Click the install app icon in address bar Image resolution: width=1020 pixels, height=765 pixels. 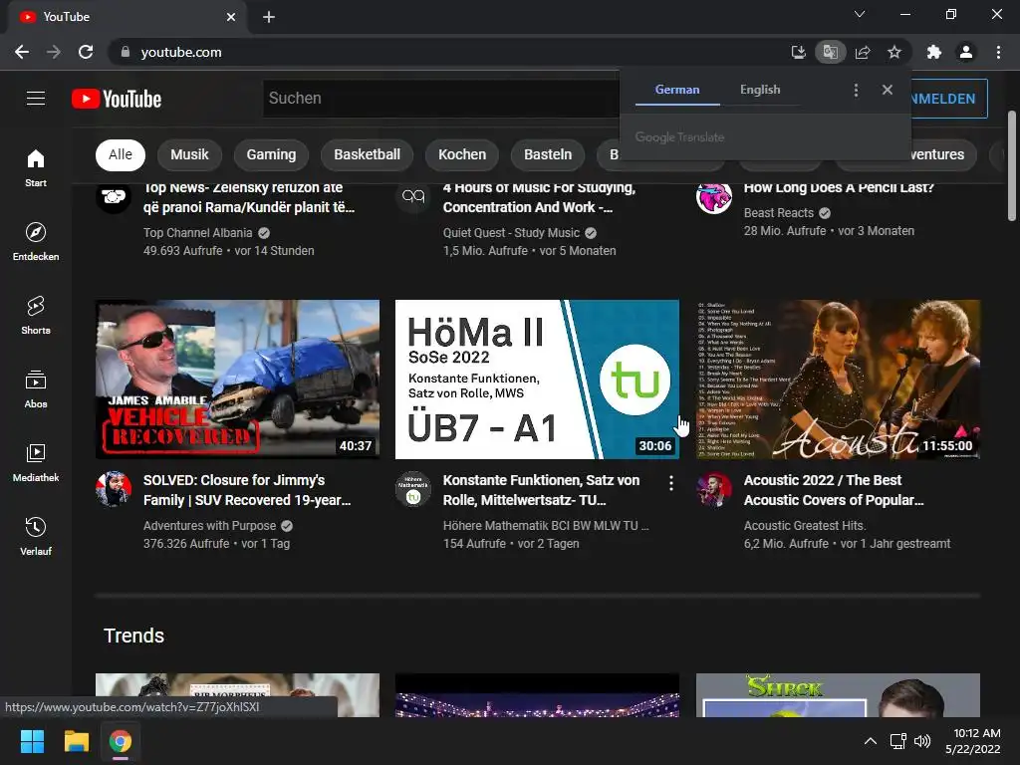pos(798,52)
